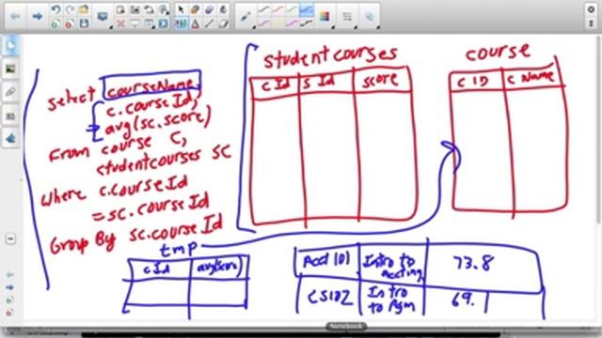The height and width of the screenshot is (338, 602).
Task: Expand the dropdown arrow beside the fourth top-row icon
Action: click(167, 13)
